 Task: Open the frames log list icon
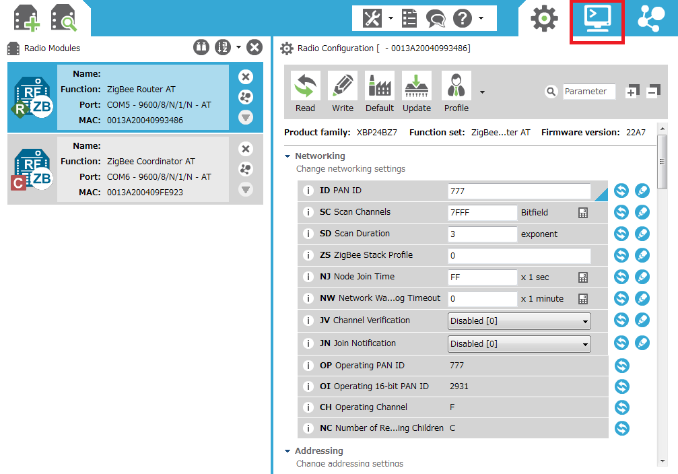[x=409, y=18]
